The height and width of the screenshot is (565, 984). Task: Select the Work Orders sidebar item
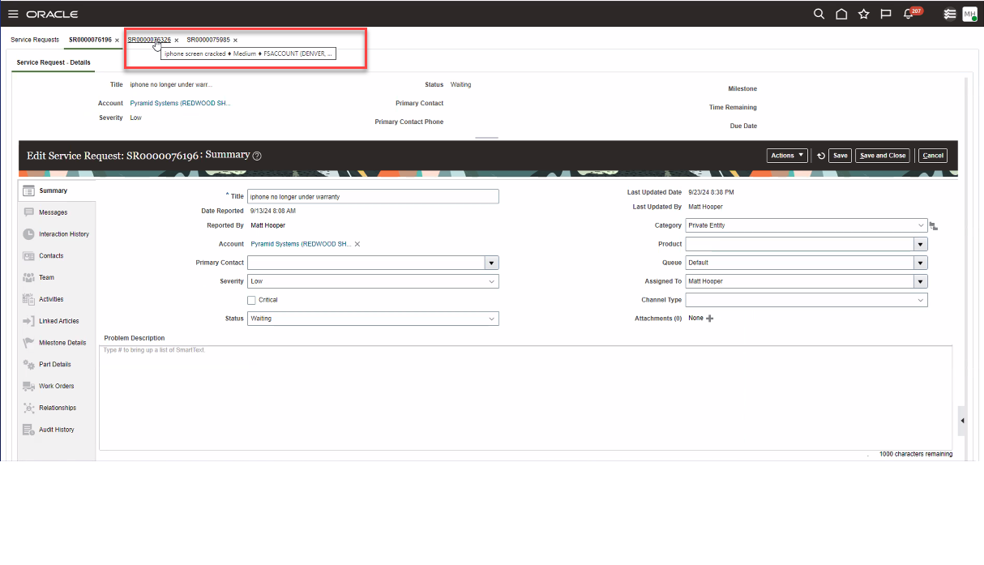pyautogui.click(x=55, y=385)
